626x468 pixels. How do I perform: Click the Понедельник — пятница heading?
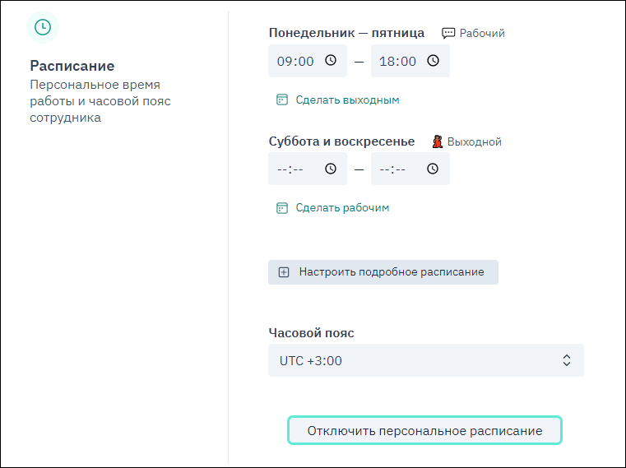[x=346, y=33]
